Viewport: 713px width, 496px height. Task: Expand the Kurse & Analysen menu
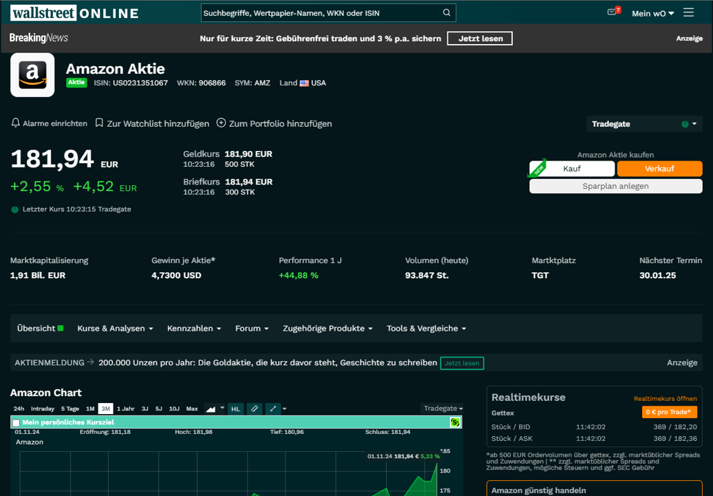[115, 328]
